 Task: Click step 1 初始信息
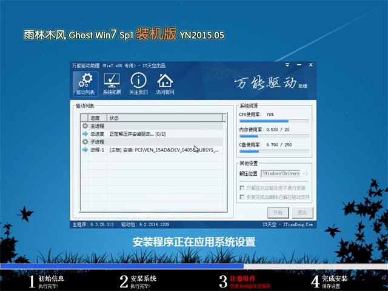tap(46, 281)
